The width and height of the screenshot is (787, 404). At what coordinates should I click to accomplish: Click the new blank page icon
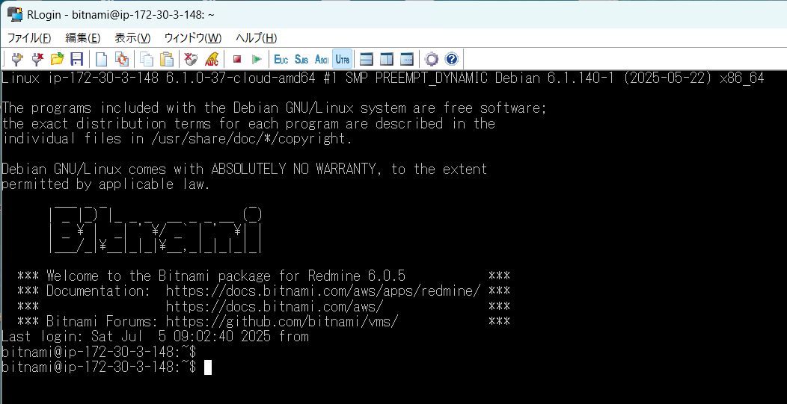[102, 59]
